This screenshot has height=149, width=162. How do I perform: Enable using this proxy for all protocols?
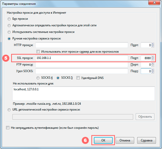(x=38, y=52)
